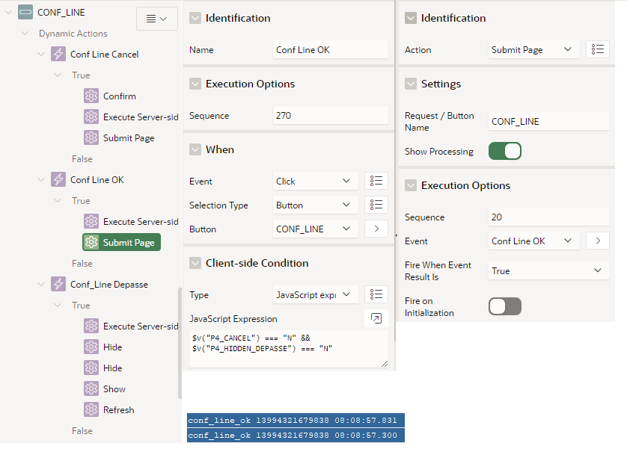Select the Confirm action under Conf Line Cancel
This screenshot has width=627, height=449.
point(119,96)
